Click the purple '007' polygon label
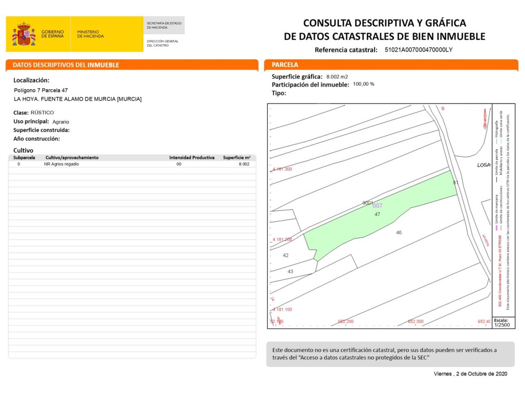The image size is (525, 394). [x=377, y=206]
